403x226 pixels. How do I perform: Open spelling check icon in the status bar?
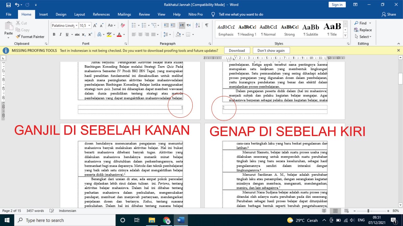click(x=52, y=211)
